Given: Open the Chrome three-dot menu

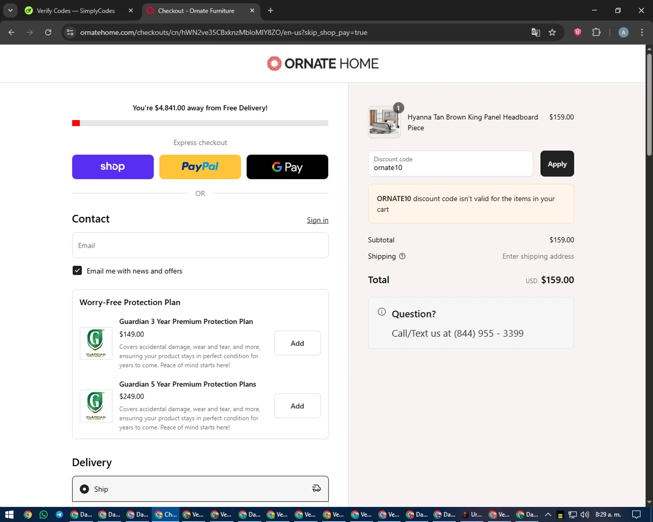Looking at the screenshot, I should (642, 32).
